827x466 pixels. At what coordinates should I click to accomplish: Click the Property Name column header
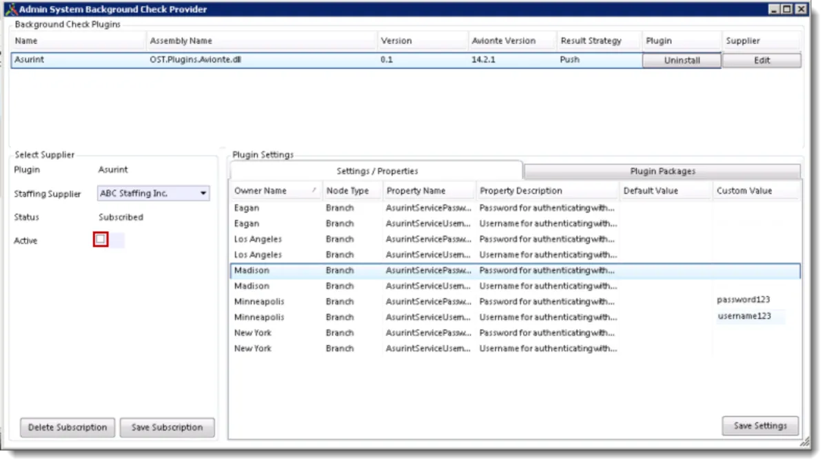click(x=429, y=191)
